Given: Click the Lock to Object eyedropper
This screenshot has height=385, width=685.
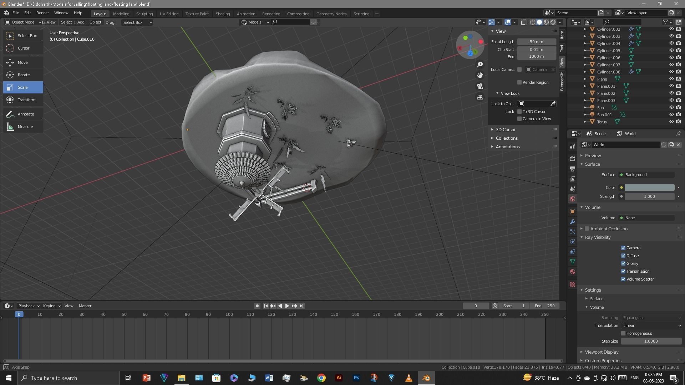Looking at the screenshot, I should 553,104.
